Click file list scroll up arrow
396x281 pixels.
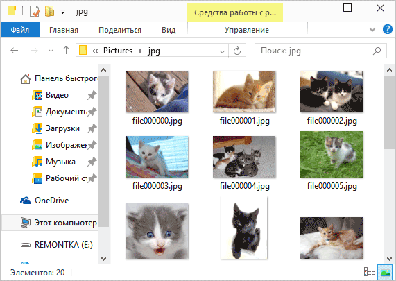click(389, 70)
